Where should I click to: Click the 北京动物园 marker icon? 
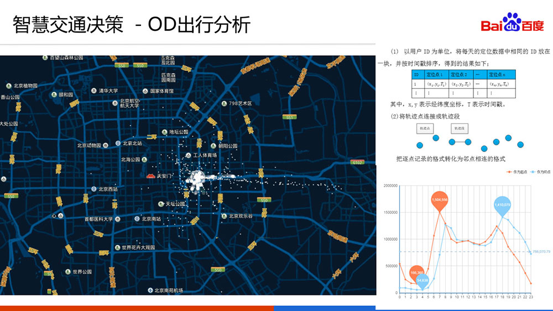click(x=106, y=145)
